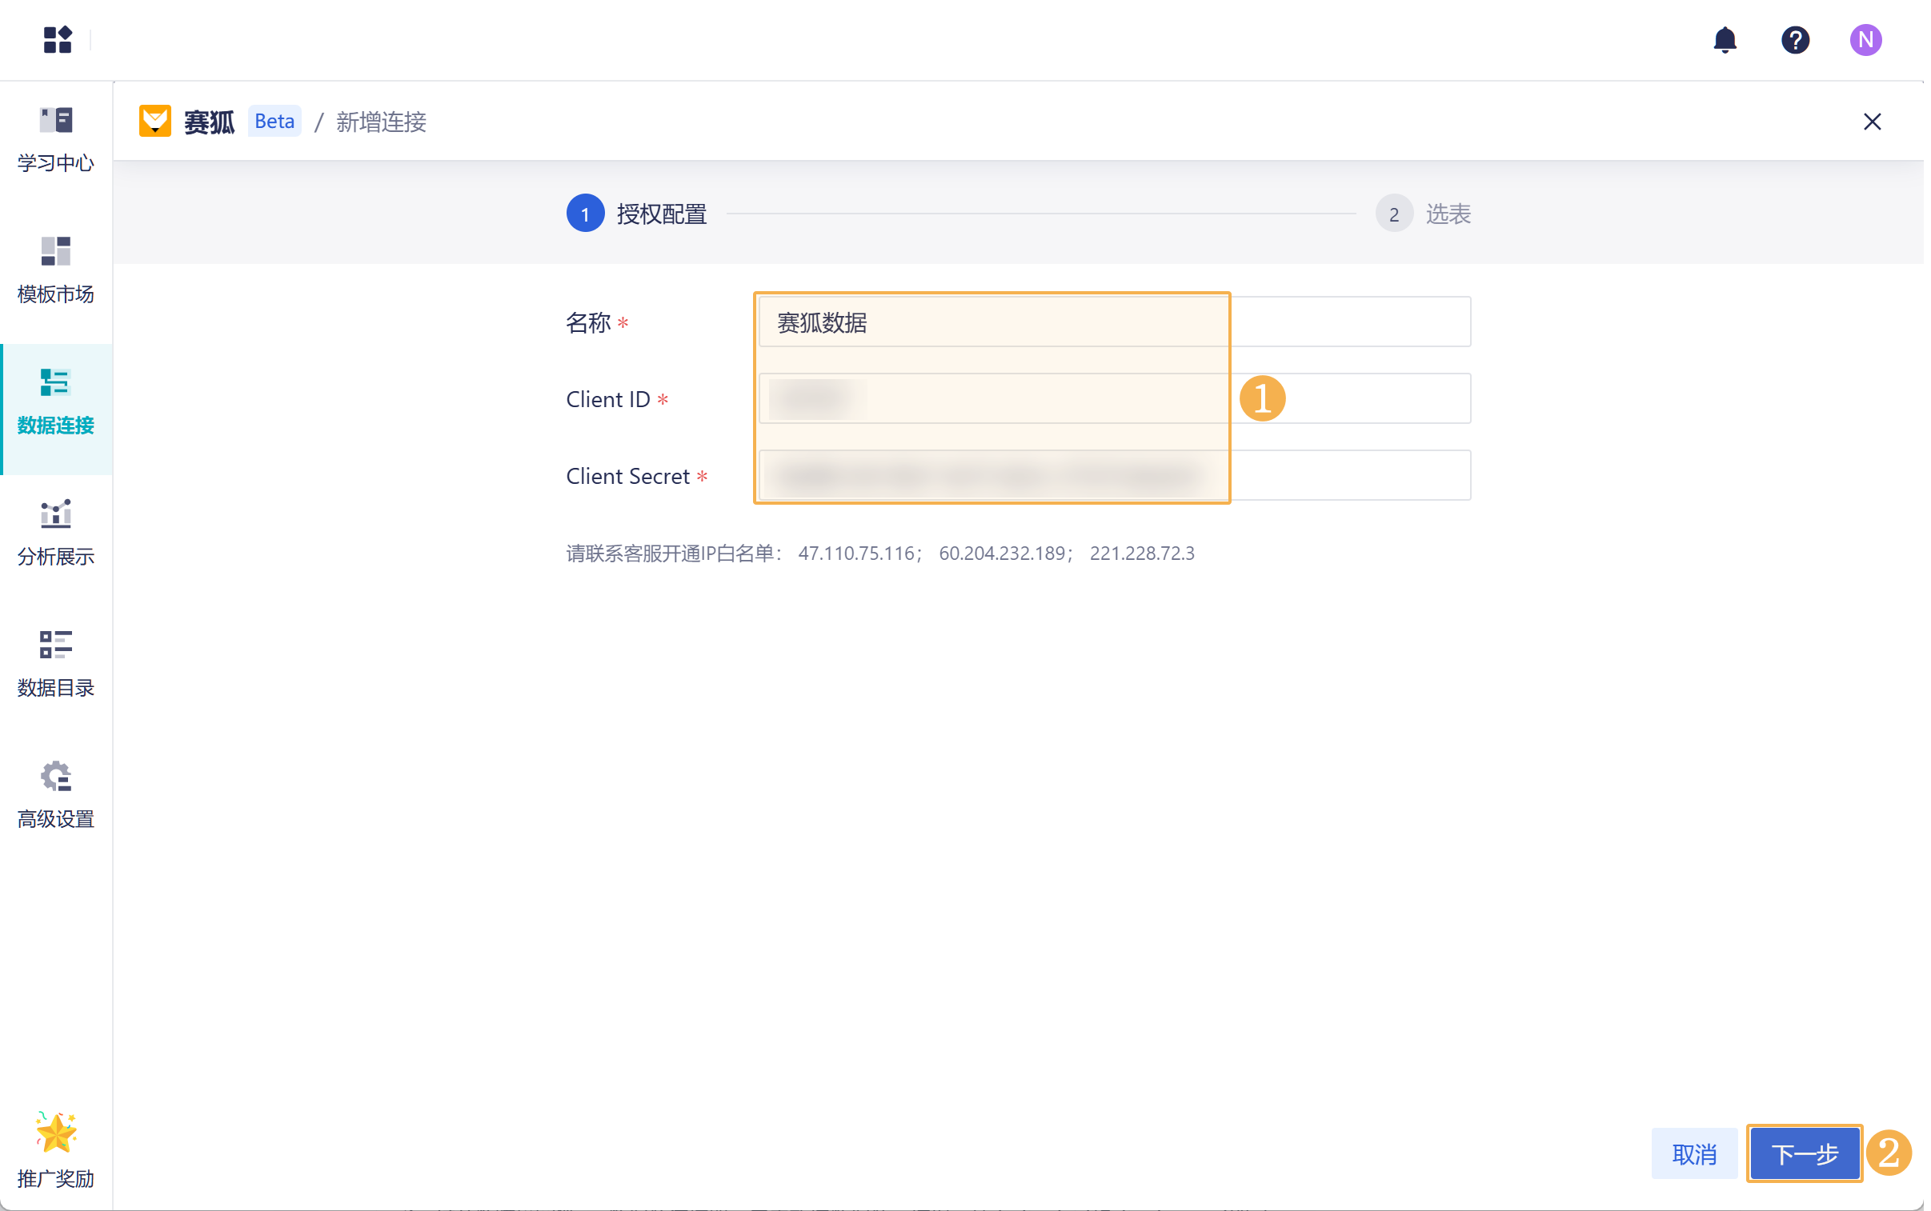The width and height of the screenshot is (1931, 1211).
Task: Open the help question mark icon
Action: click(1795, 39)
